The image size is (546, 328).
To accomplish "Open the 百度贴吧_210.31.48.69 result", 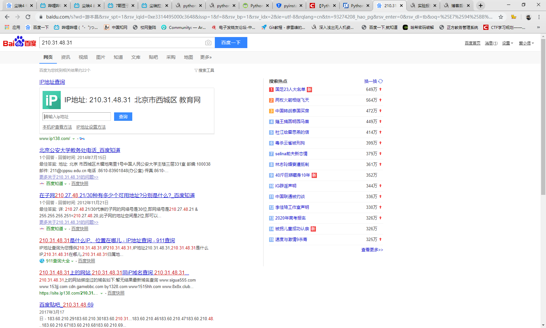I will click(66, 305).
